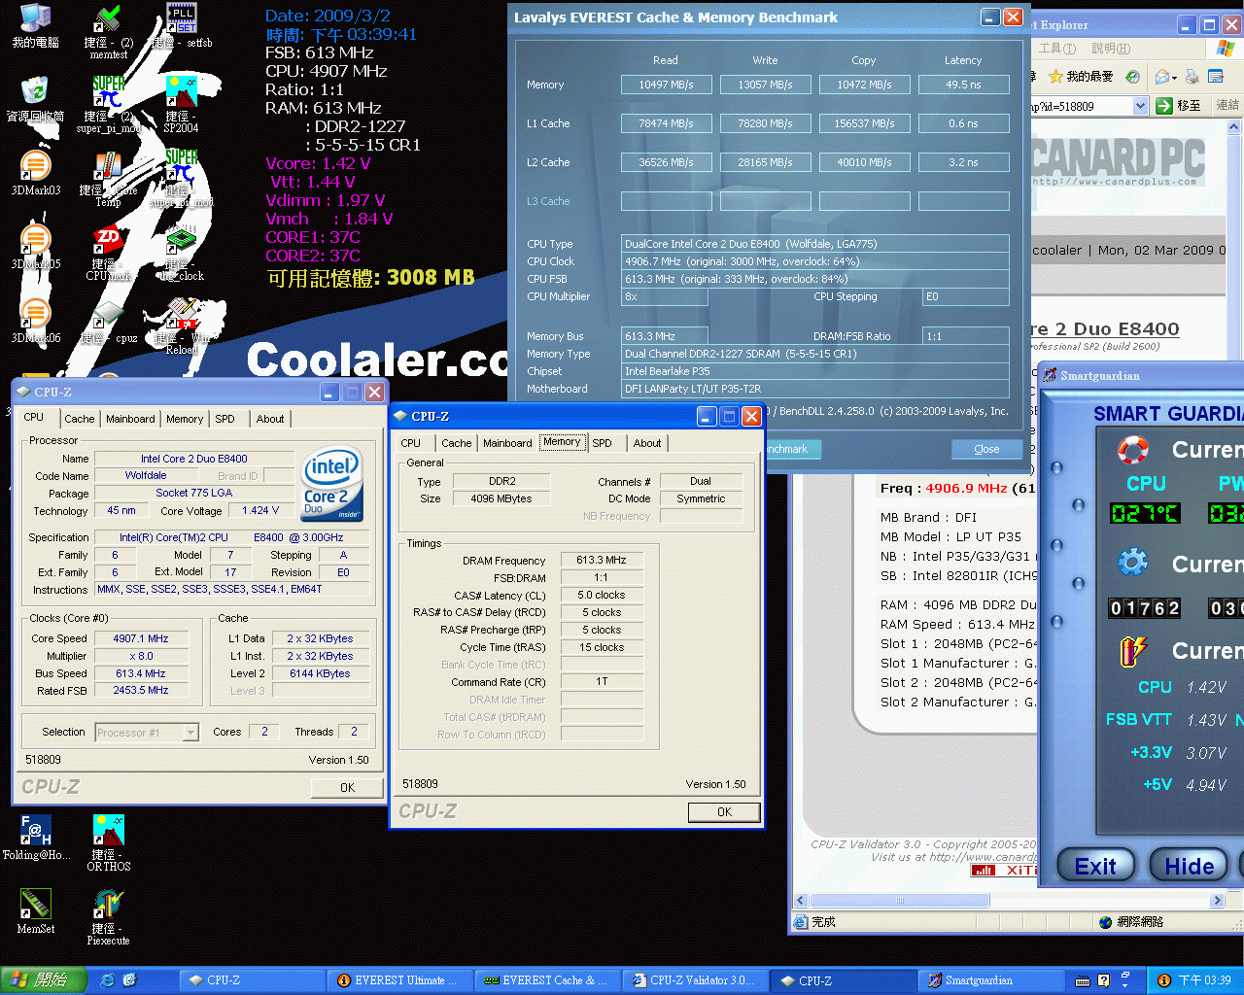The width and height of the screenshot is (1244, 995).
Task: Launch the 3DMark03 desktop shortcut
Action: (35, 173)
